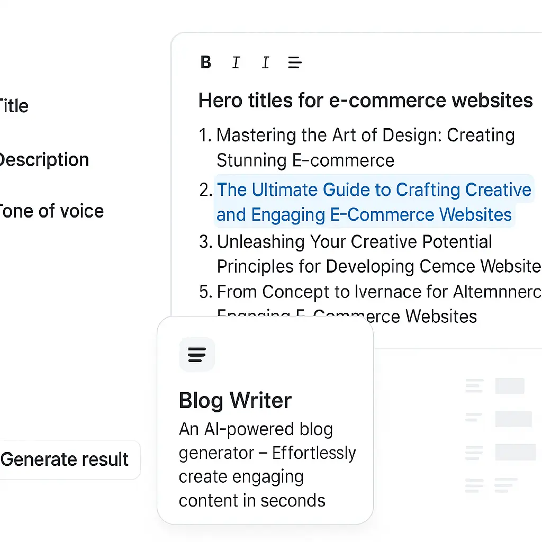Click the first gray placeholder block

pyautogui.click(x=510, y=386)
